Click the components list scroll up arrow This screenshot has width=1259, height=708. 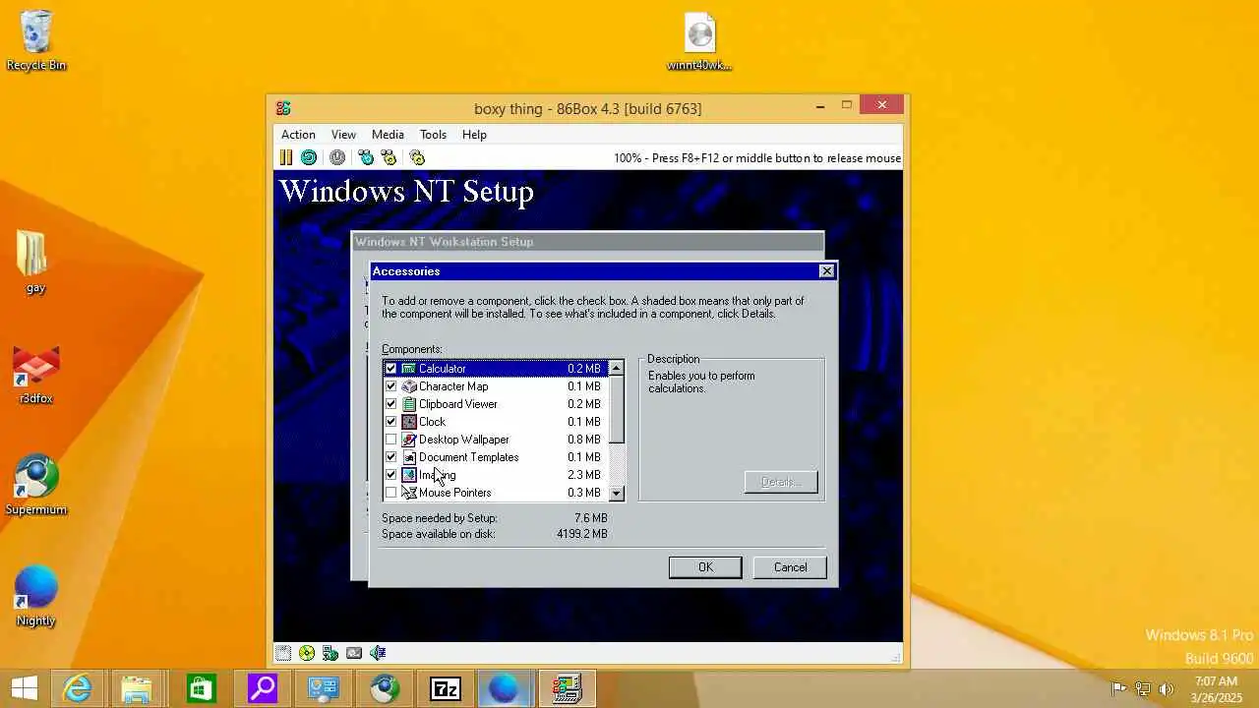click(x=617, y=368)
